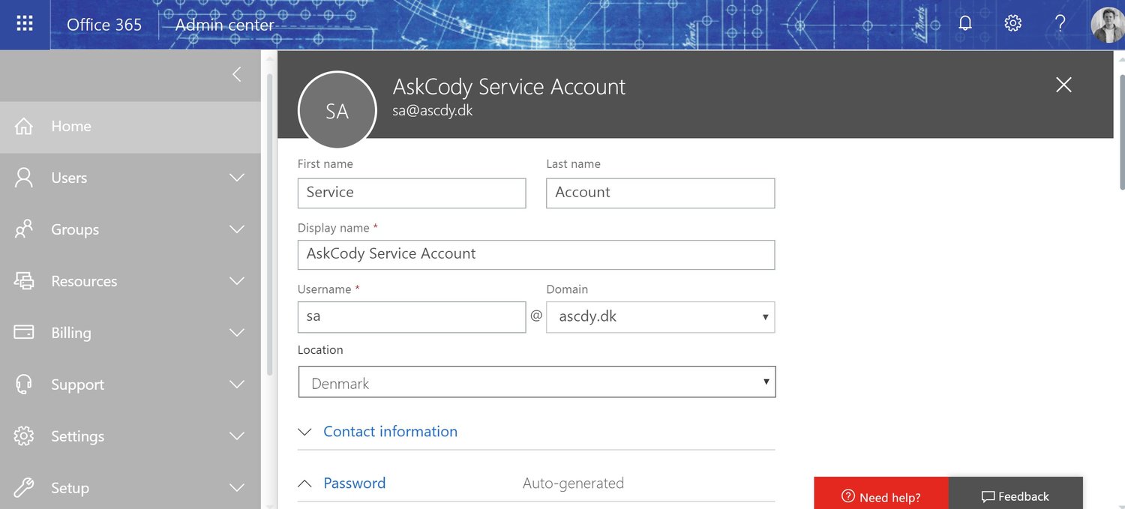Expand the Resources chevron
Image resolution: width=1125 pixels, height=509 pixels.
tap(237, 281)
